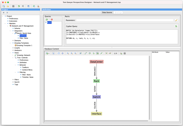
Task: Apply the symmetric layout icon
Action: tap(101, 53)
